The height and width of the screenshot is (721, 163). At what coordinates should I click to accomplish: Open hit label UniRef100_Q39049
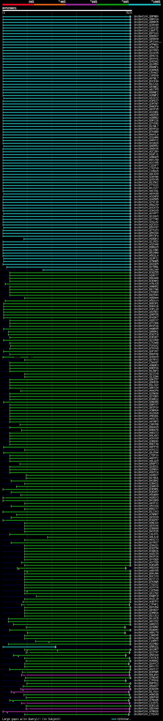click(x=146, y=25)
